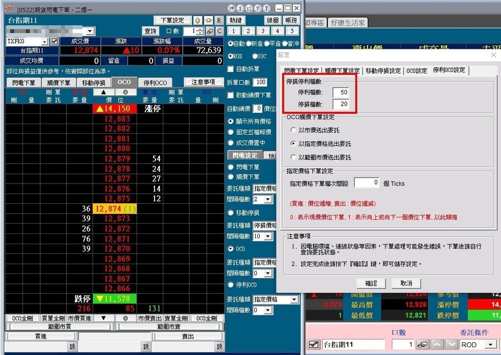This screenshot has width=501, height=355.
Task: Close the 設定 dialog with X
Action: [494, 55]
